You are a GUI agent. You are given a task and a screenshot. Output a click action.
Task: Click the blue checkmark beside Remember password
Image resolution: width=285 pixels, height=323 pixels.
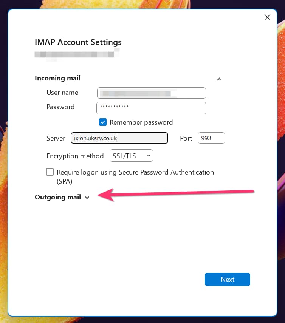coord(103,122)
